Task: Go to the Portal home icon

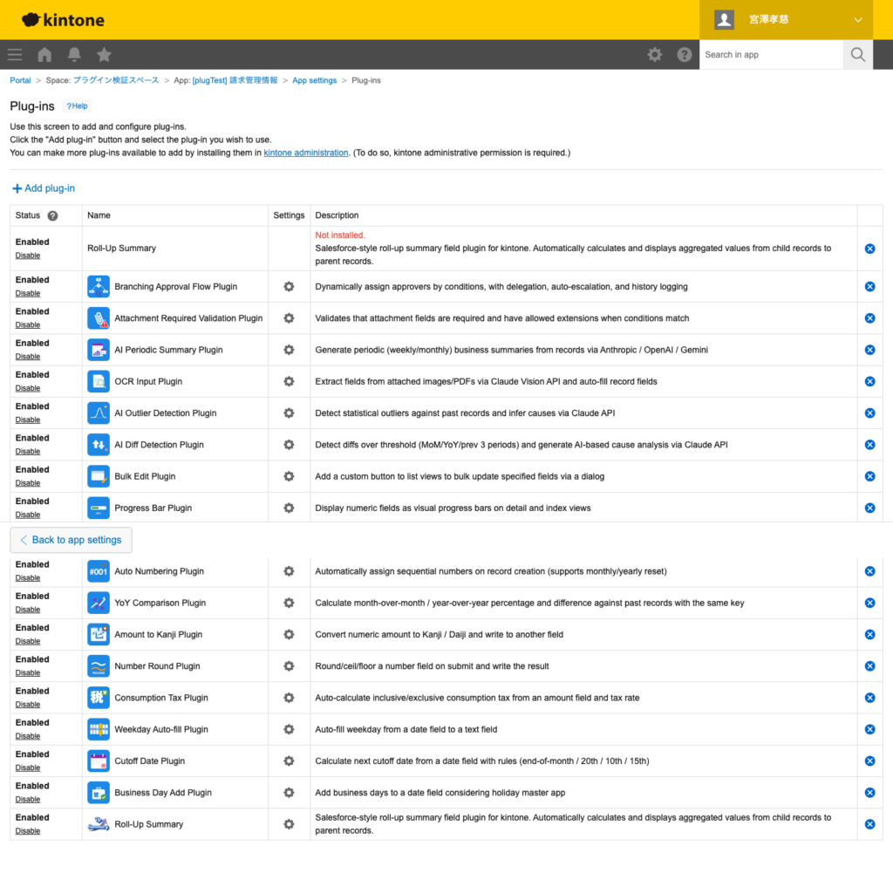Action: (44, 55)
